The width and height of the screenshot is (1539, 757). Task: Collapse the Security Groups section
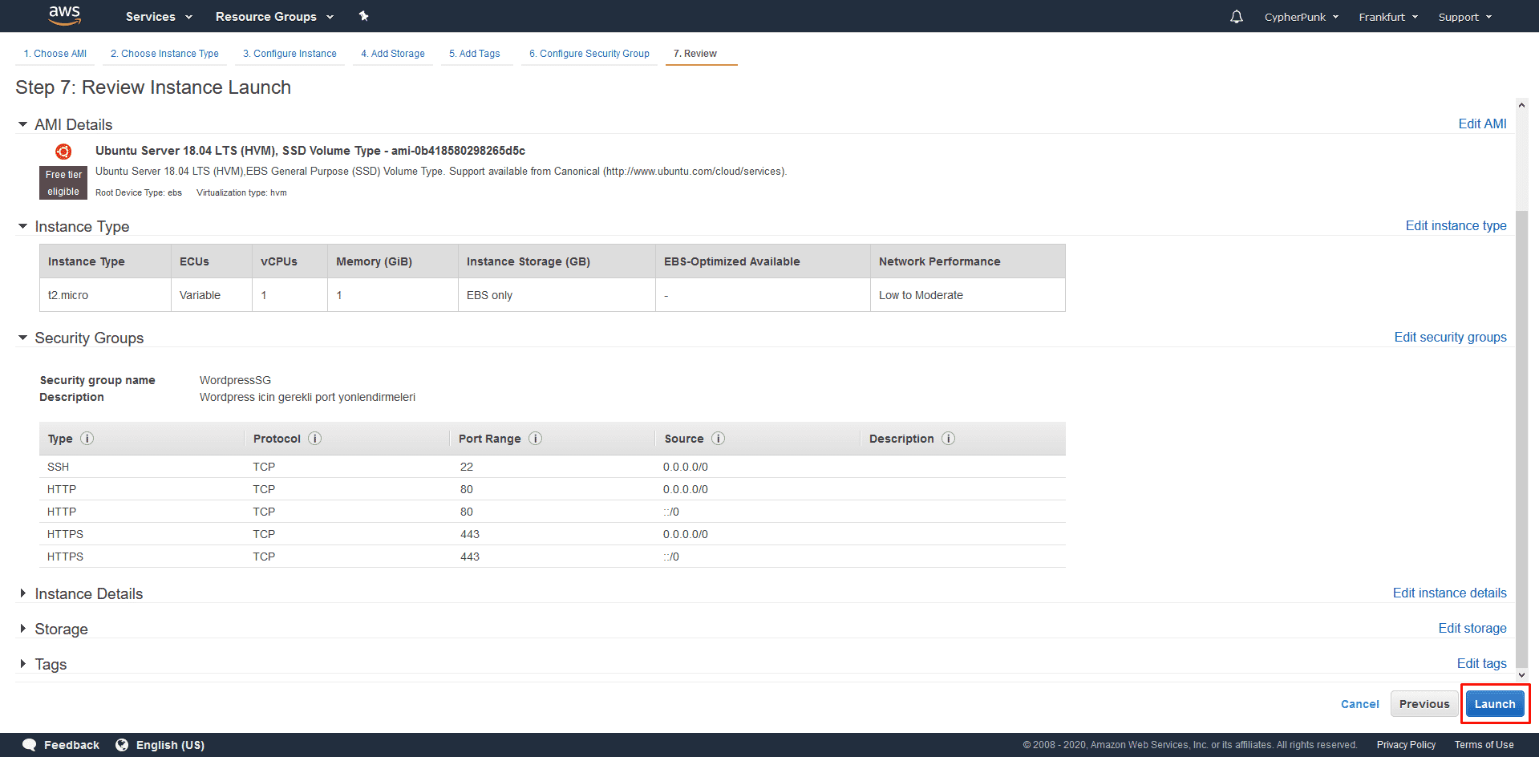click(22, 338)
